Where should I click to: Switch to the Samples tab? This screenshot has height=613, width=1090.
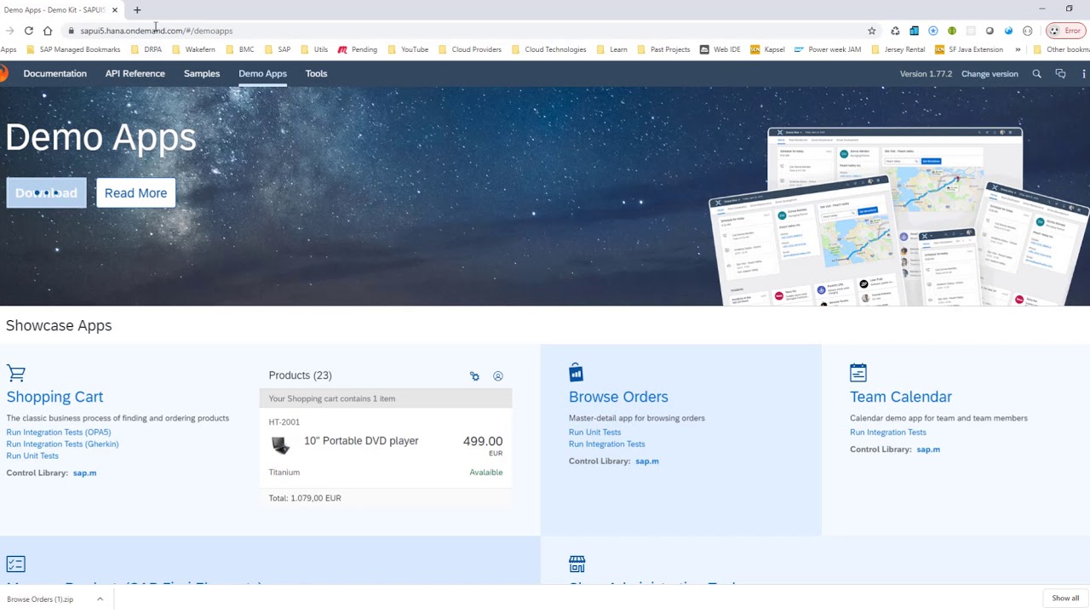[x=202, y=74]
